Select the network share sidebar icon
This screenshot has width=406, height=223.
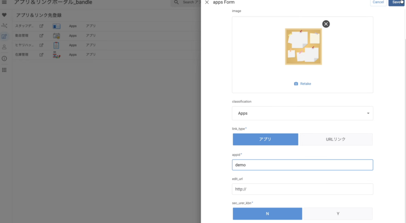(x=4, y=26)
